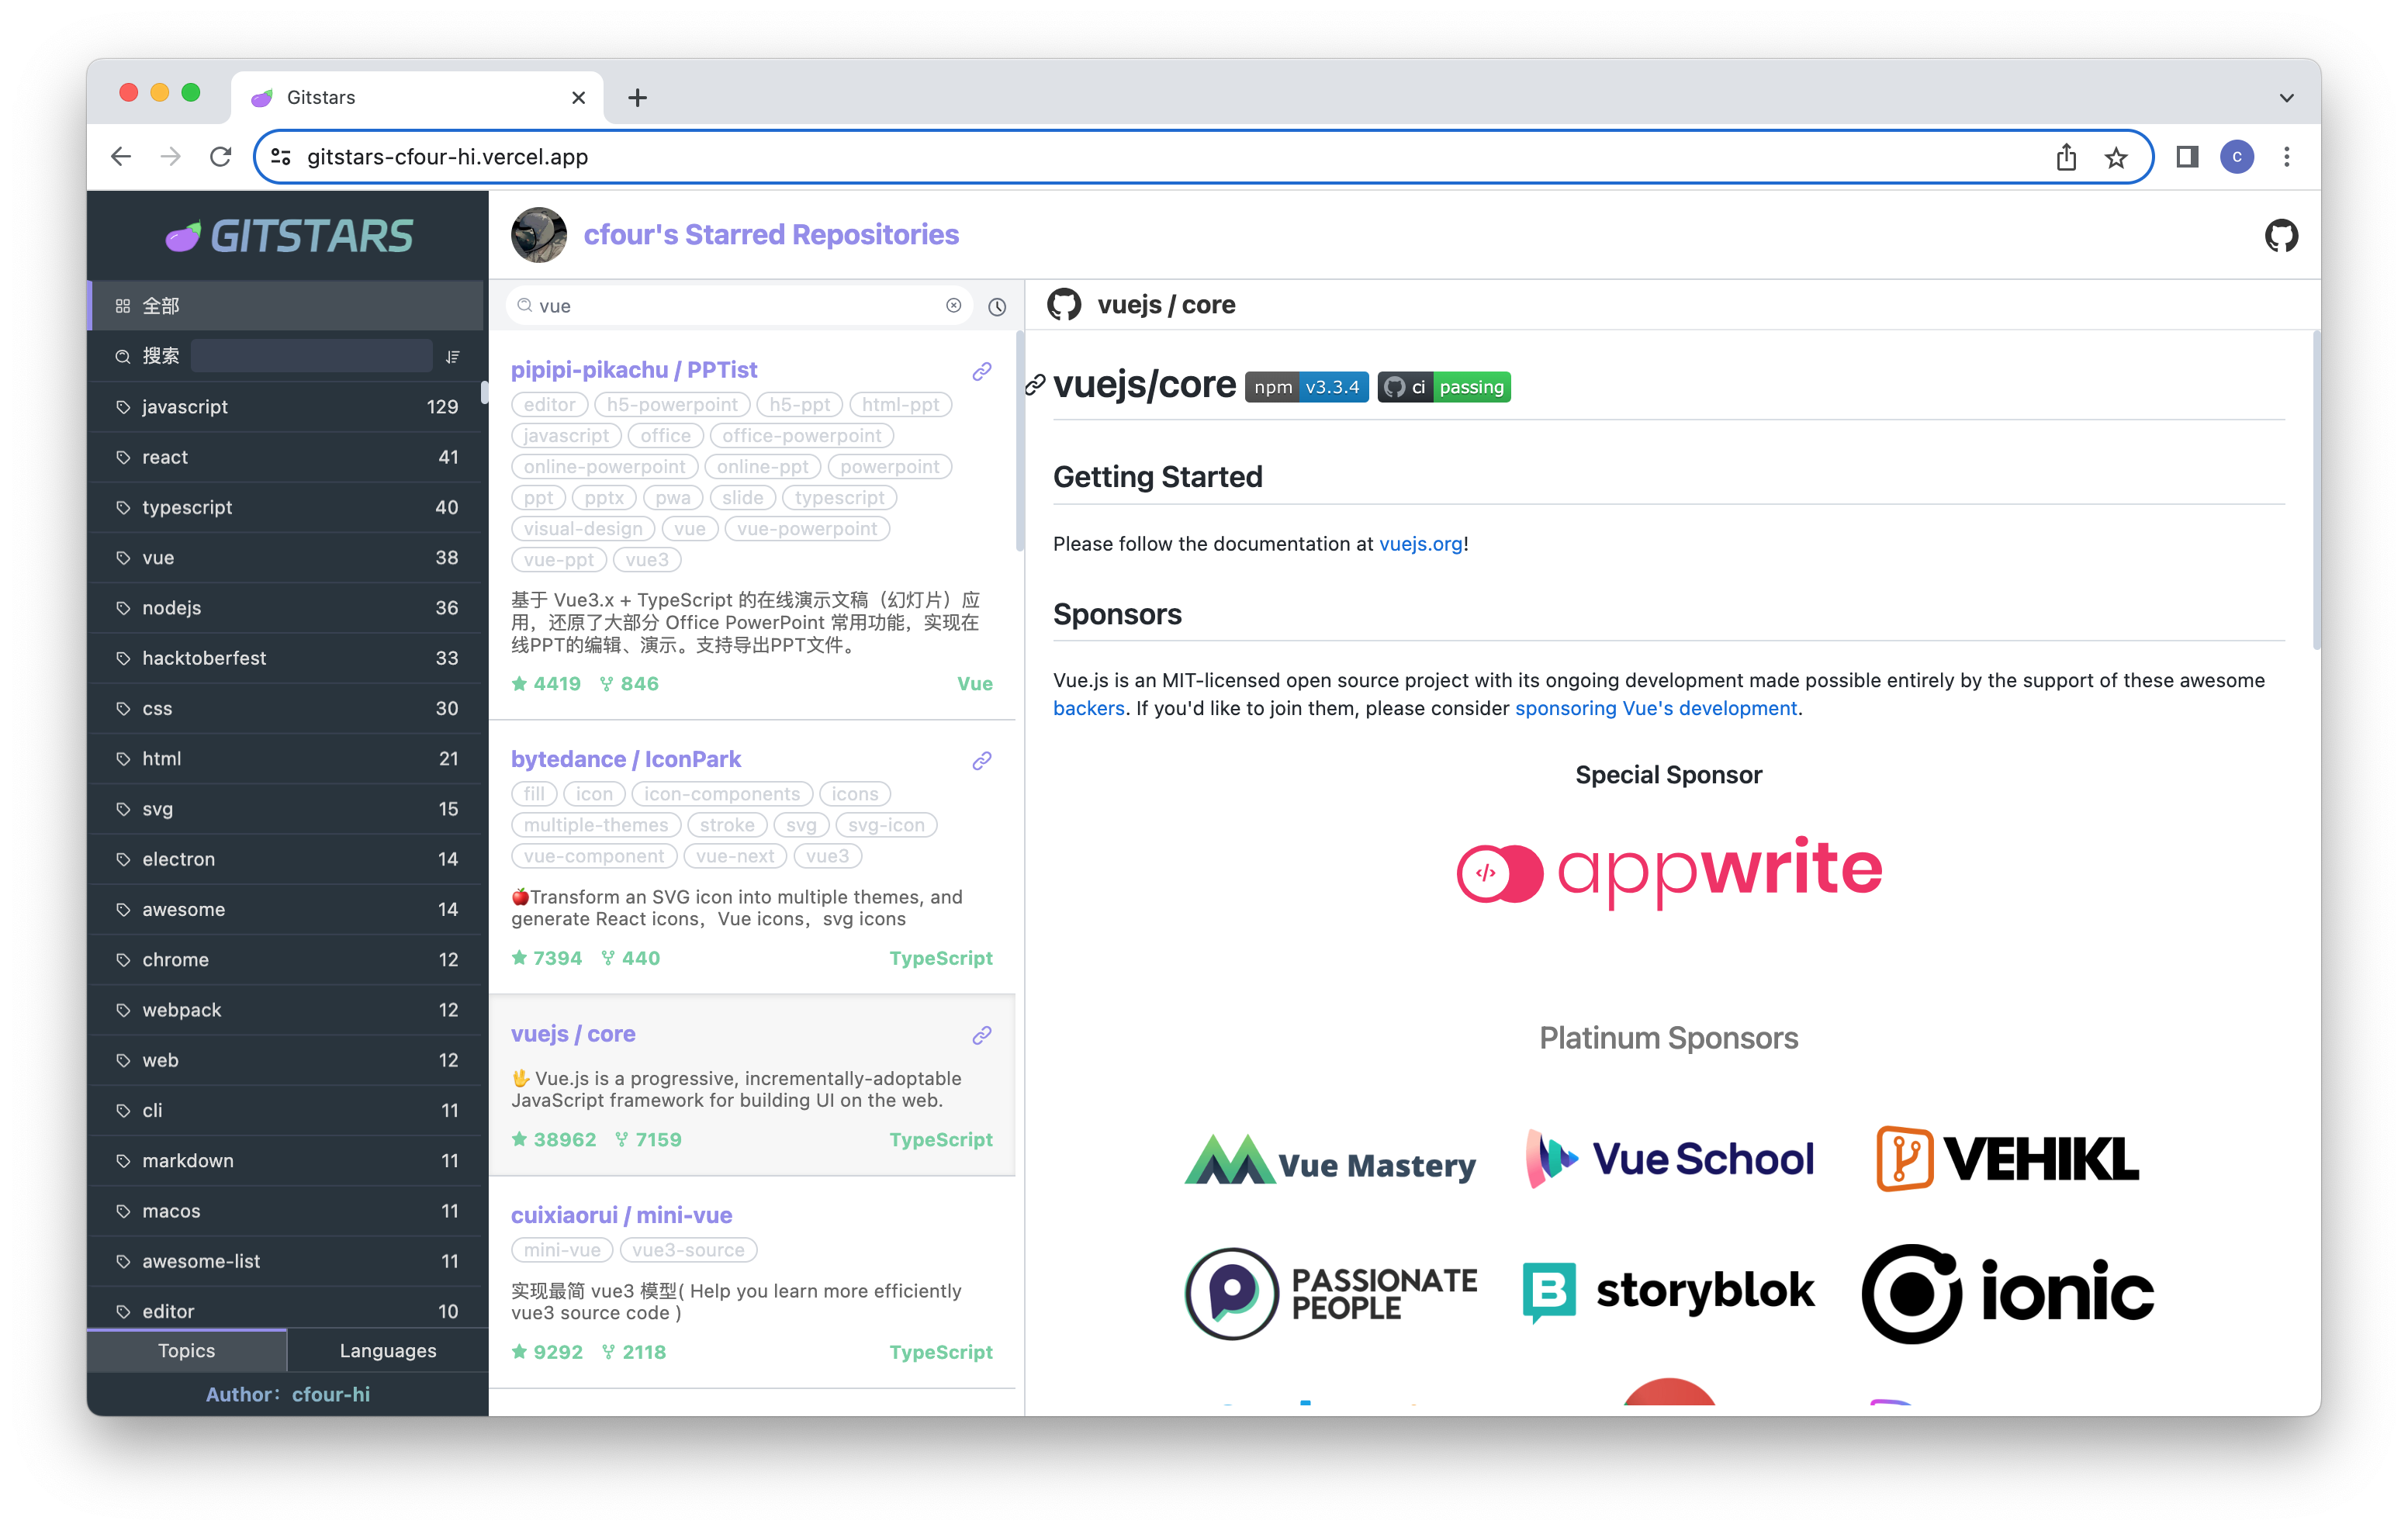Select the vue tag in the sidebar

[x=158, y=557]
